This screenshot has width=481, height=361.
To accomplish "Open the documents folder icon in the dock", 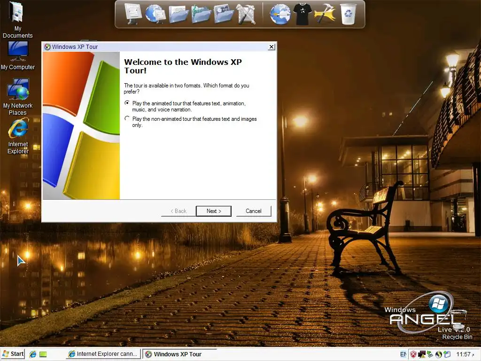I will coord(178,14).
